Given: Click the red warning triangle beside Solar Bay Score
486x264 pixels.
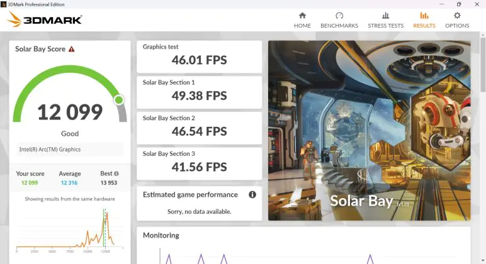Looking at the screenshot, I should (72, 49).
